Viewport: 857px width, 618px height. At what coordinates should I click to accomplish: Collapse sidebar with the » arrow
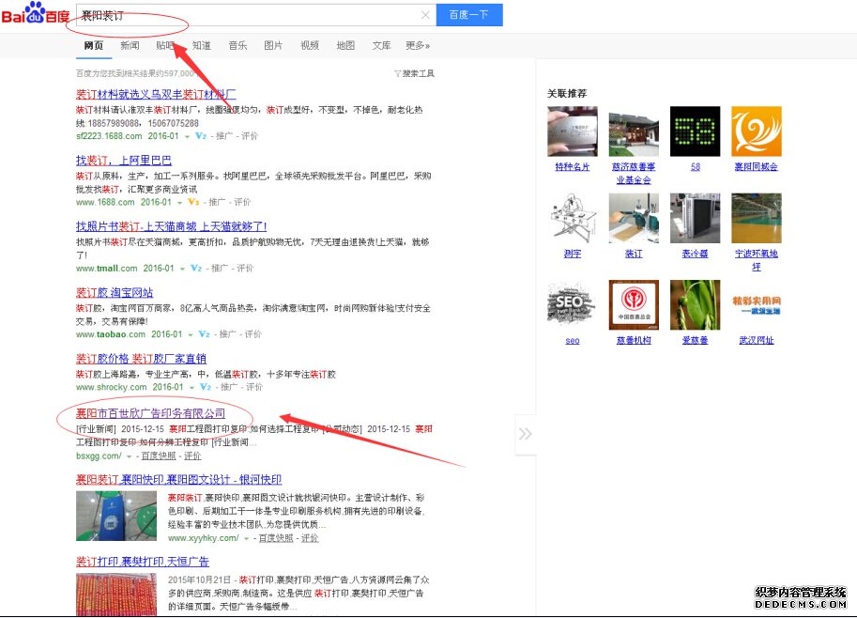click(526, 434)
